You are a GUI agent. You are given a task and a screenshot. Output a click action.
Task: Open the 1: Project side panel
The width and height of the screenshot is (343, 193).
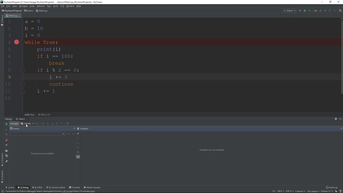[2, 20]
